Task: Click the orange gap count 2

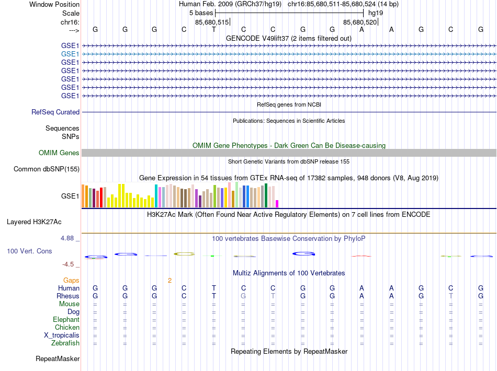Action: (170, 281)
